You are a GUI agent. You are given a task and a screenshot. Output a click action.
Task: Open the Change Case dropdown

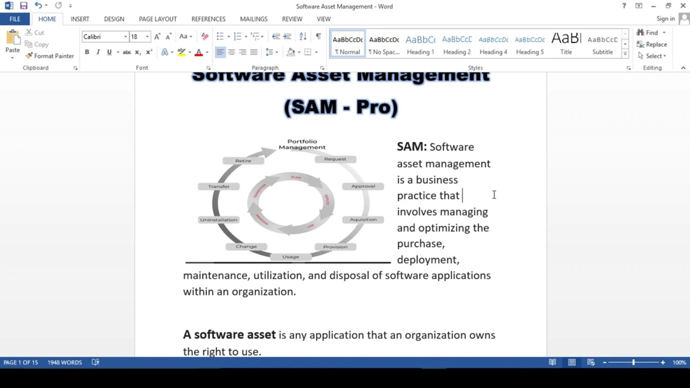coord(186,37)
